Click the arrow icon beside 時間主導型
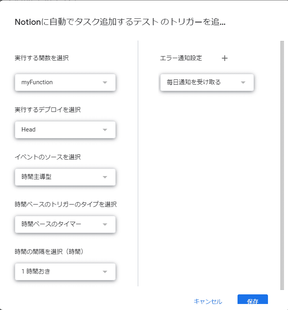 tap(105, 177)
